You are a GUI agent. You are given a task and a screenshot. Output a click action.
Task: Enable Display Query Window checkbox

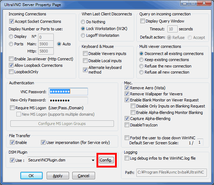(143, 21)
